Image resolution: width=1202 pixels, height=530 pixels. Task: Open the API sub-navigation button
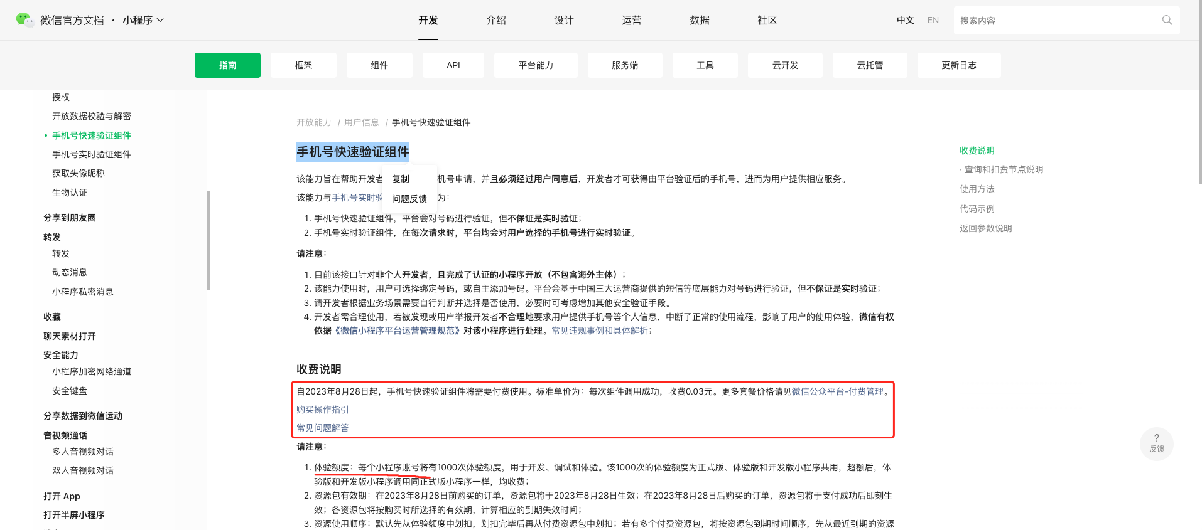click(453, 65)
